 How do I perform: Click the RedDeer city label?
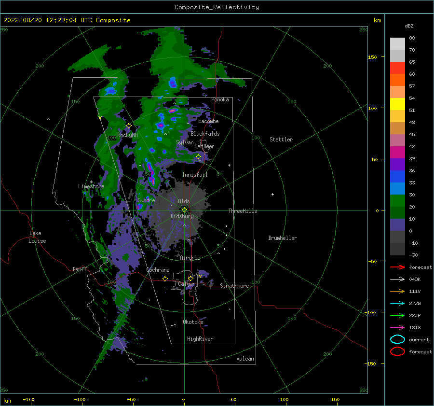[204, 146]
